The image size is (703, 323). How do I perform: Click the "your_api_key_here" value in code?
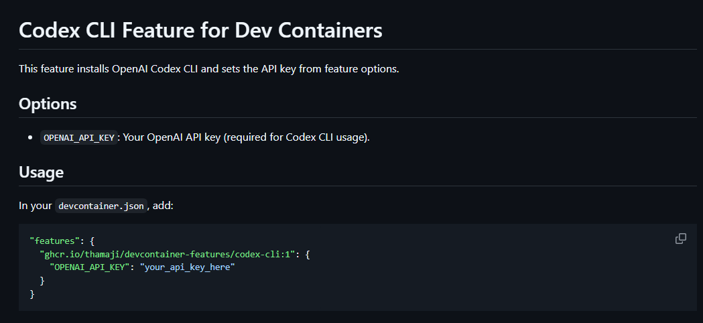coord(188,267)
